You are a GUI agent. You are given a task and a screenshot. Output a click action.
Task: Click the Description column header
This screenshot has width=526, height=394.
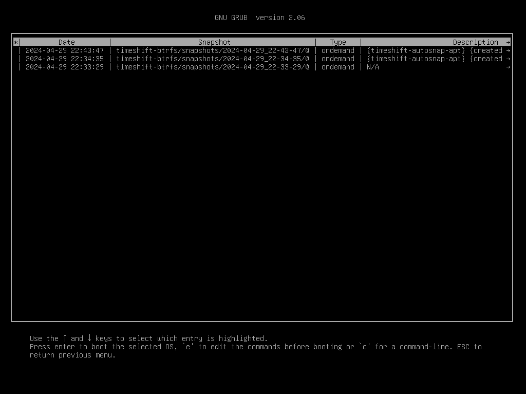tap(475, 42)
